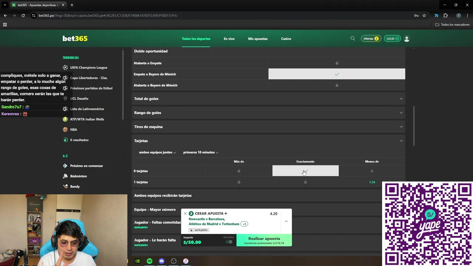Open the saved passwords key icon

tap(416, 16)
